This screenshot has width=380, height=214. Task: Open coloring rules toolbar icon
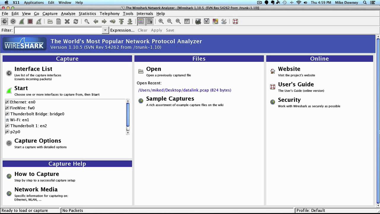pyautogui.click(x=215, y=21)
